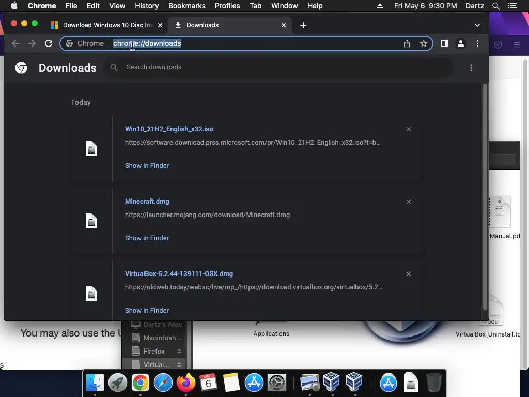Open the Profiles menu

[227, 6]
